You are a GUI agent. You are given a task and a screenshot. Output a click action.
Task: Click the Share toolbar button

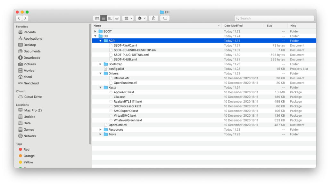tap(153, 18)
